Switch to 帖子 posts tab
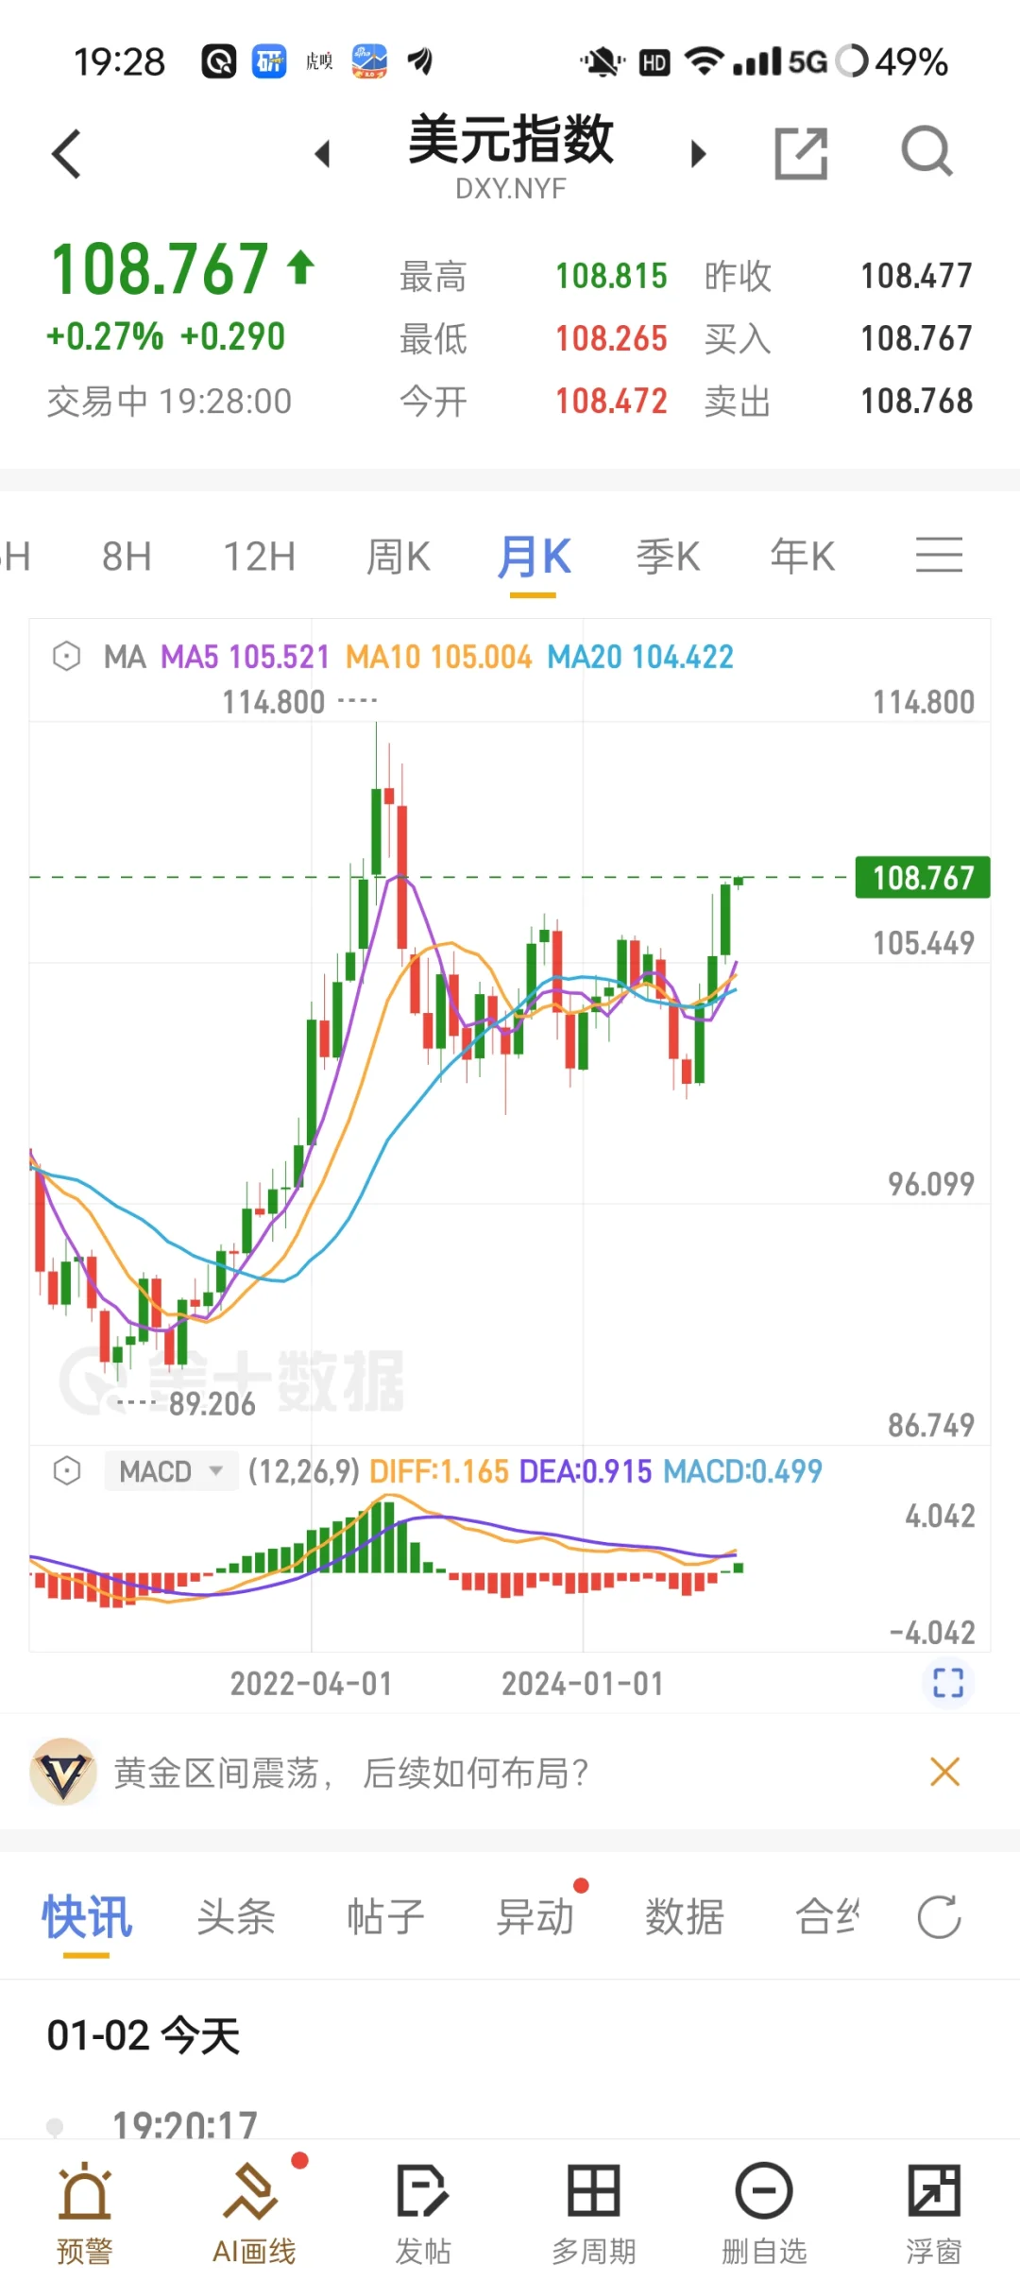The width and height of the screenshot is (1020, 2281). click(385, 1917)
